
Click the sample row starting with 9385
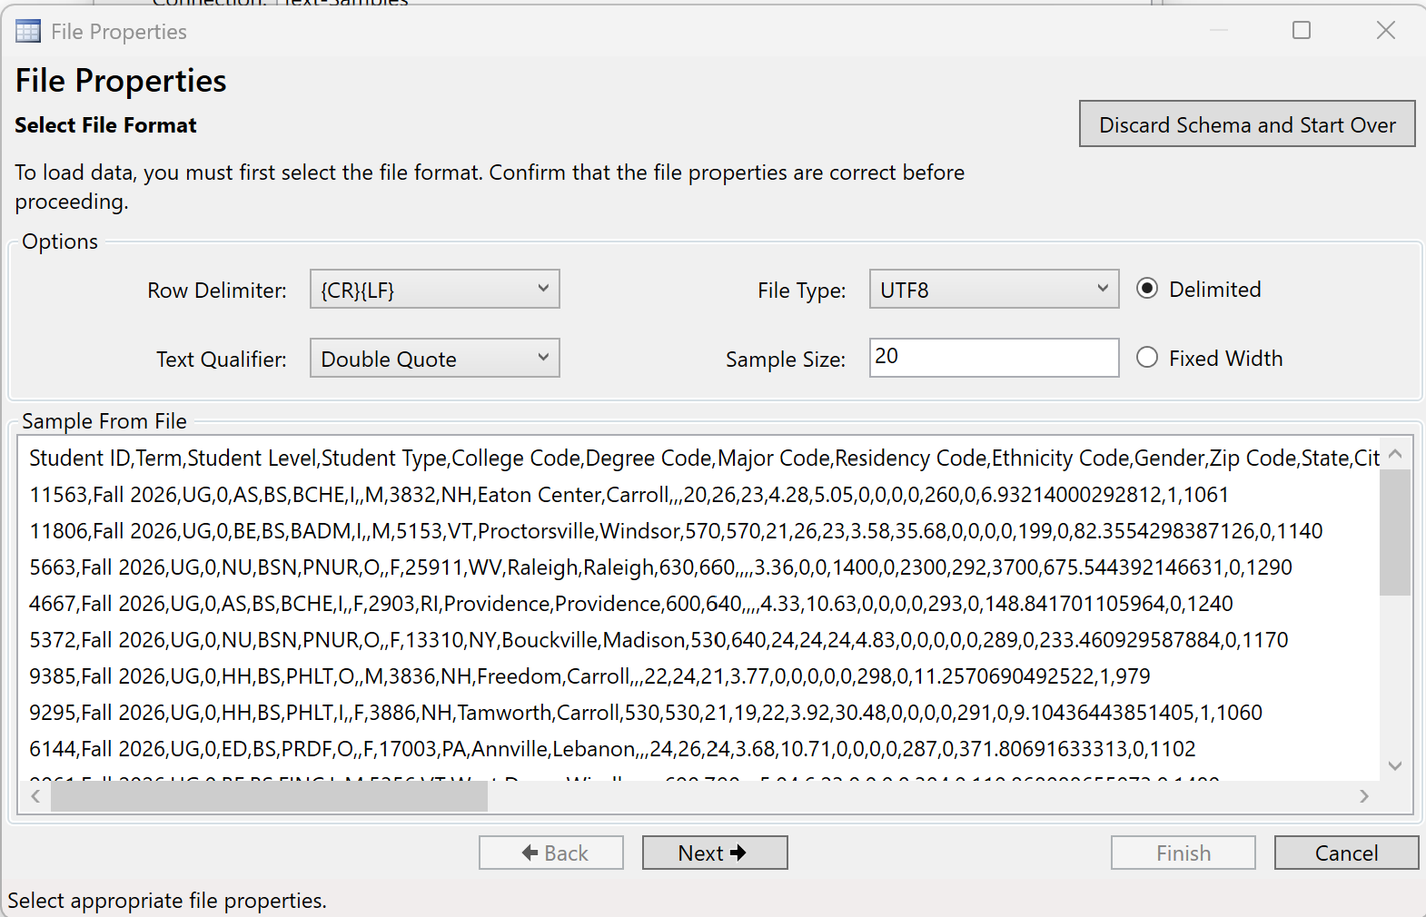click(589, 676)
